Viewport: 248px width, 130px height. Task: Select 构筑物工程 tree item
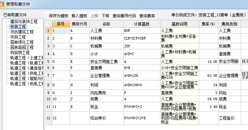(x=20, y=53)
